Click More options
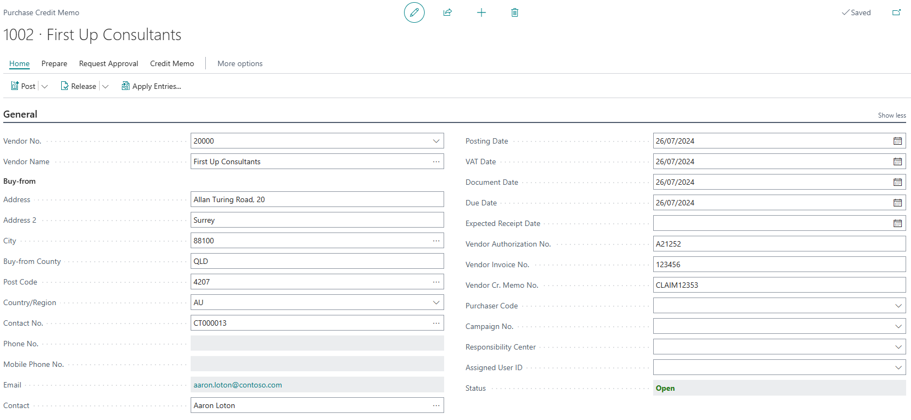The image size is (911, 420). 240,63
